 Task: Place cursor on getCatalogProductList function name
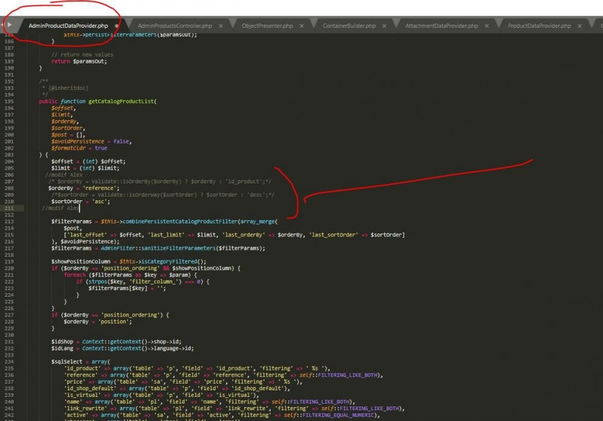[x=121, y=101]
